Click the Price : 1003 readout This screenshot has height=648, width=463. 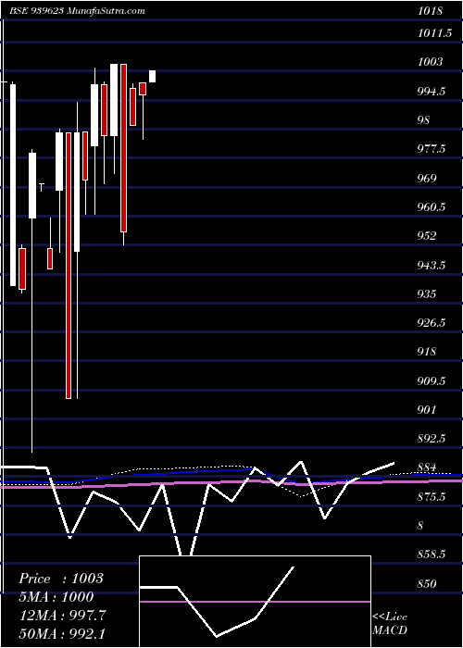tap(61, 579)
